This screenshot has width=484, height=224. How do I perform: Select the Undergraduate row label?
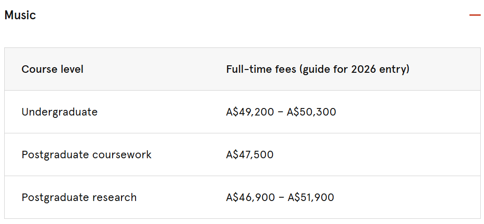[x=60, y=112]
